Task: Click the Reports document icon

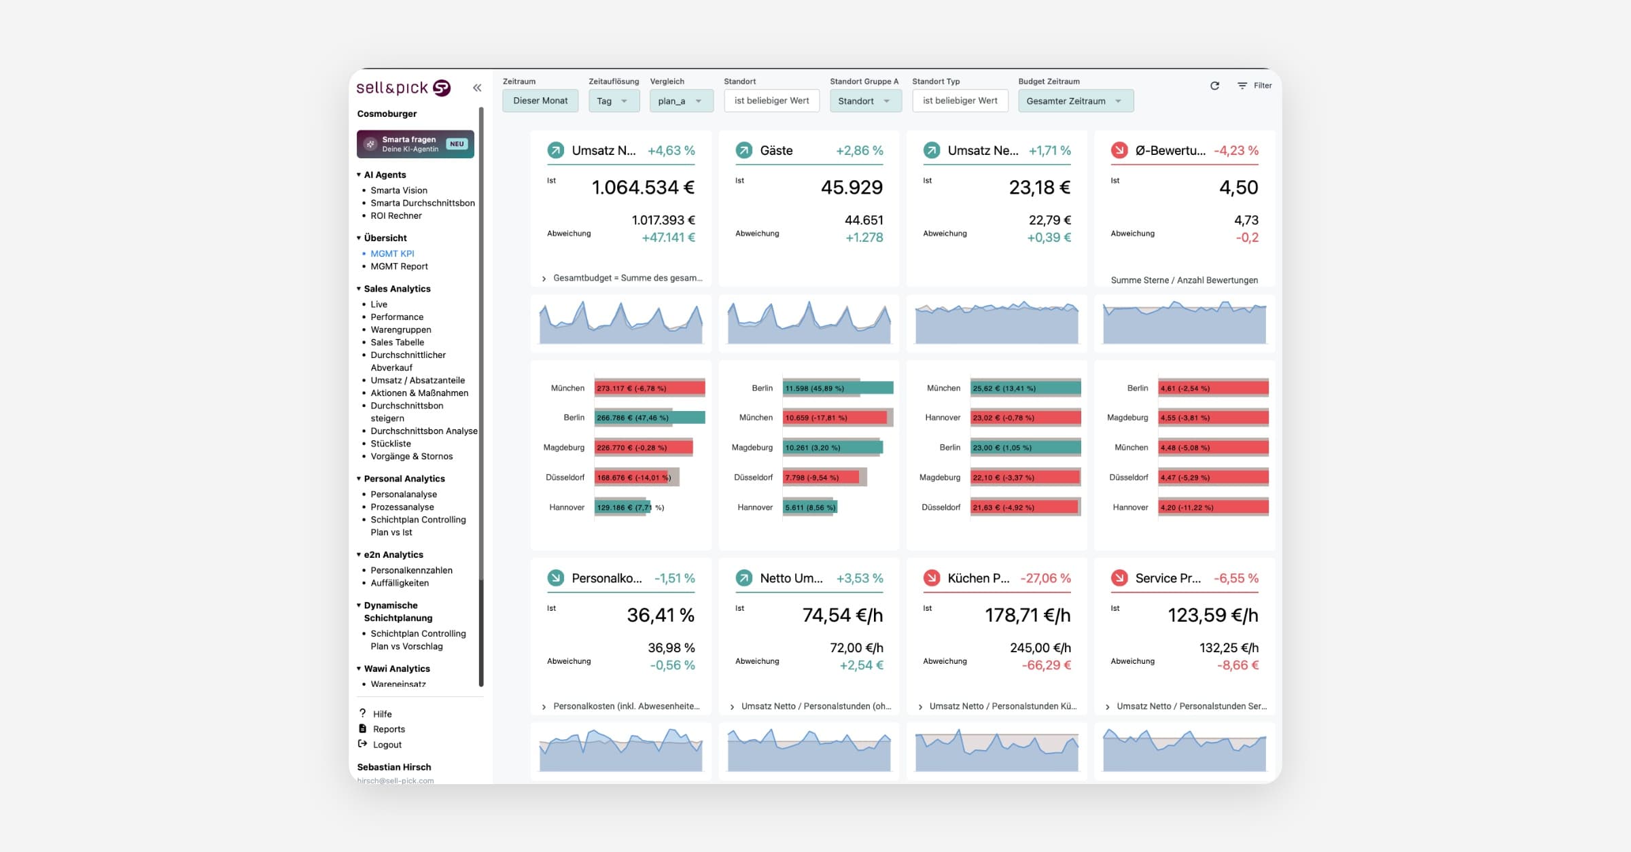Action: [362, 728]
